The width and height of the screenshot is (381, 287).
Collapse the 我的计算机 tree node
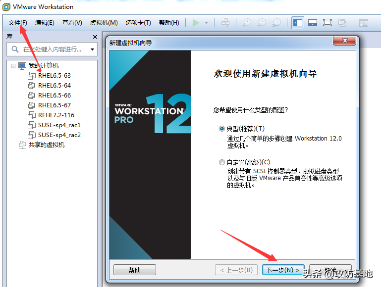pyautogui.click(x=13, y=66)
